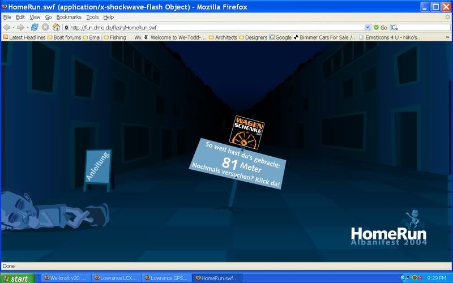Screen dimensions: 453x283
Task: Click the system clock showing 9:29 PM
Action: 437,278
